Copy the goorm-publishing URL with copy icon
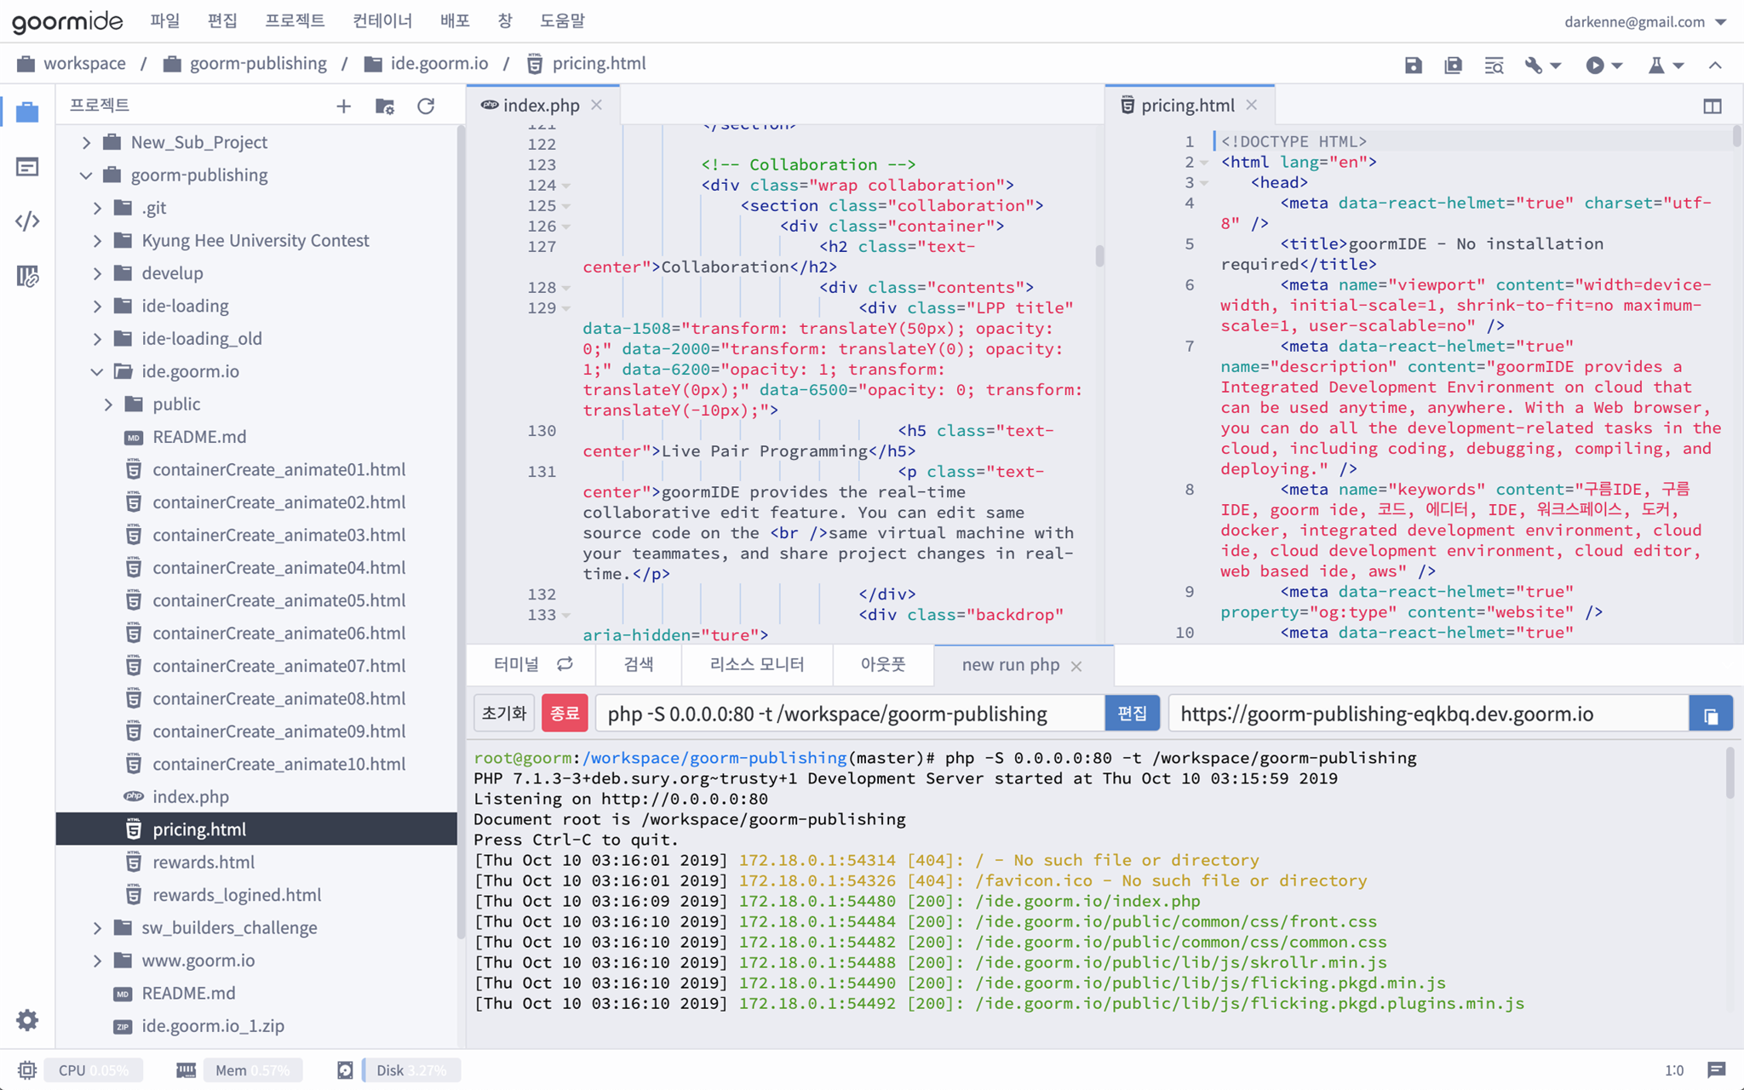Viewport: 1744px width, 1090px height. click(1711, 714)
